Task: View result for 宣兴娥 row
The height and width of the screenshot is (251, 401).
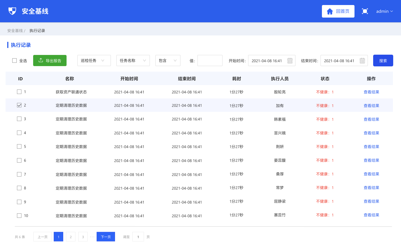Action: point(371,133)
